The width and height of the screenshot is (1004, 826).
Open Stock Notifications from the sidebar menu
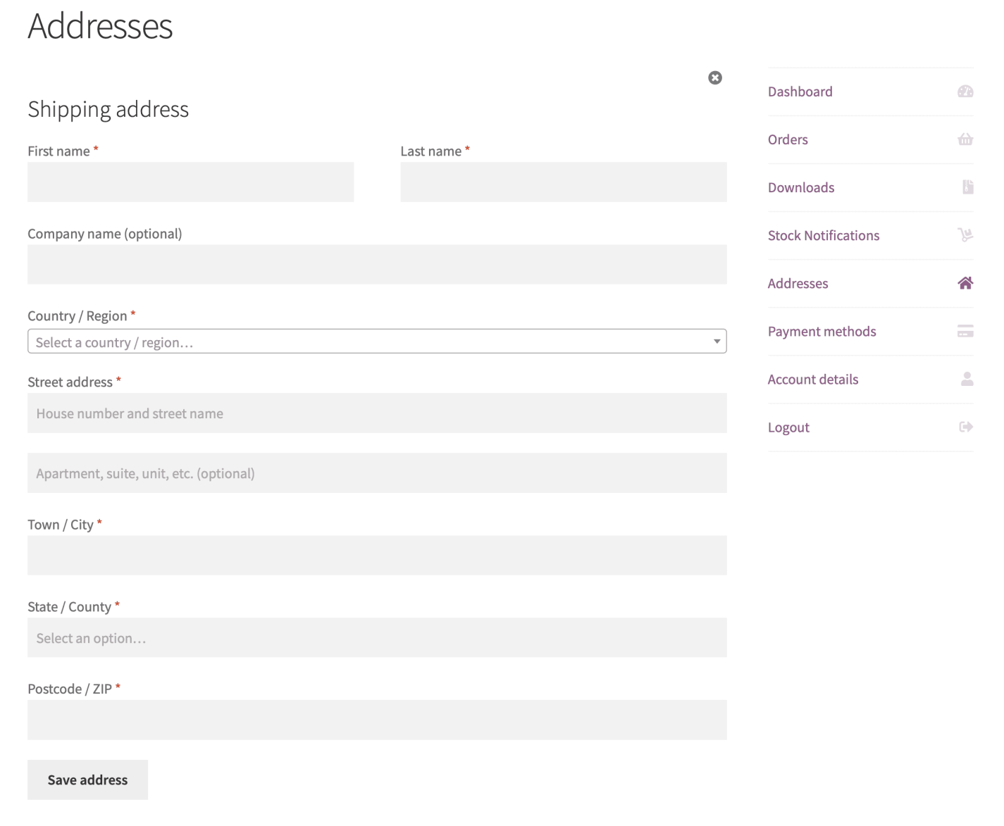pyautogui.click(x=823, y=234)
